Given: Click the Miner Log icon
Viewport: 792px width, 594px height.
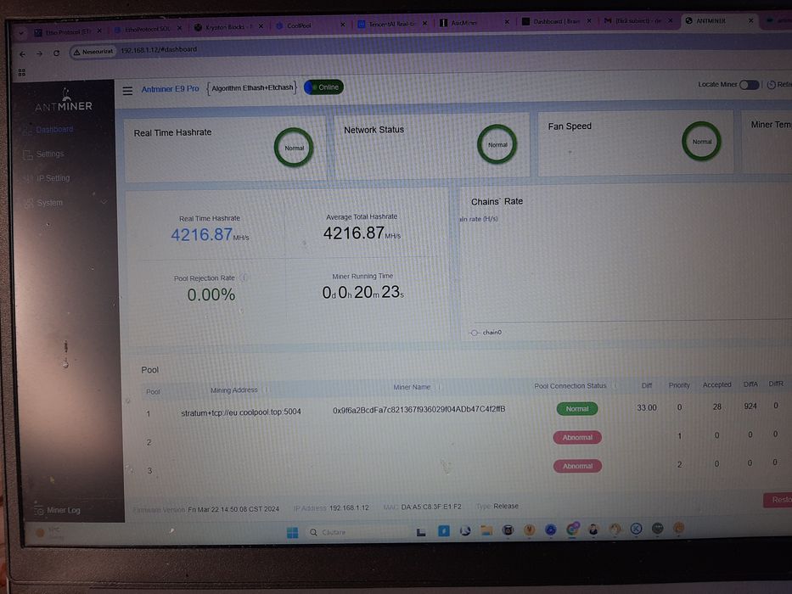Looking at the screenshot, I should pos(38,511).
